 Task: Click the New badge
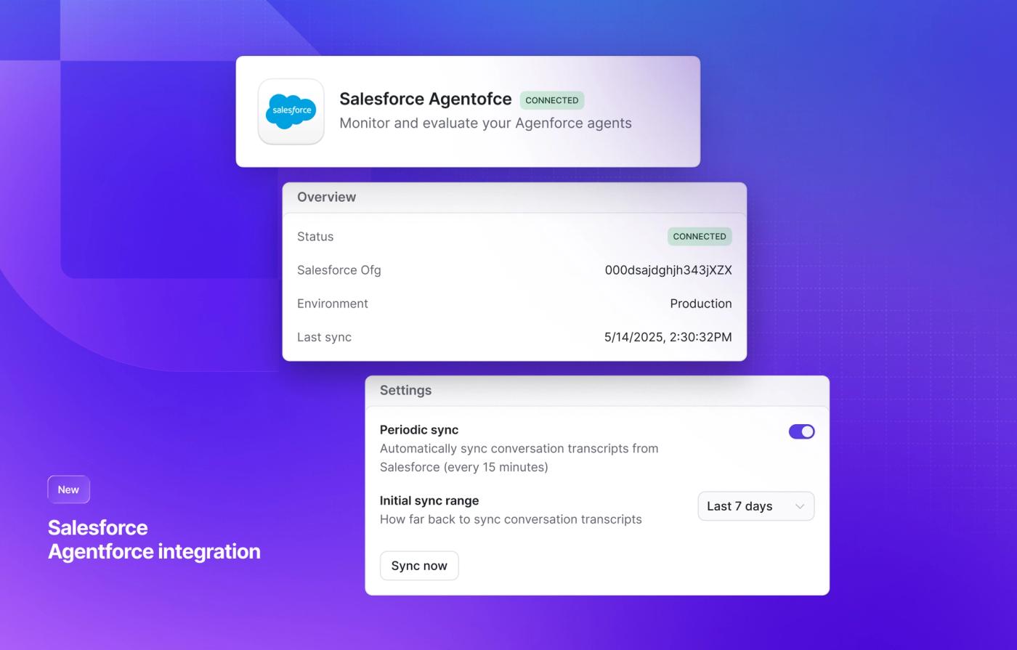(68, 489)
